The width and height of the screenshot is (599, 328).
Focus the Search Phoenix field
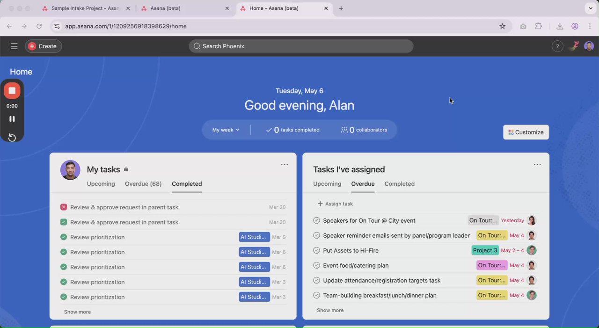301,46
